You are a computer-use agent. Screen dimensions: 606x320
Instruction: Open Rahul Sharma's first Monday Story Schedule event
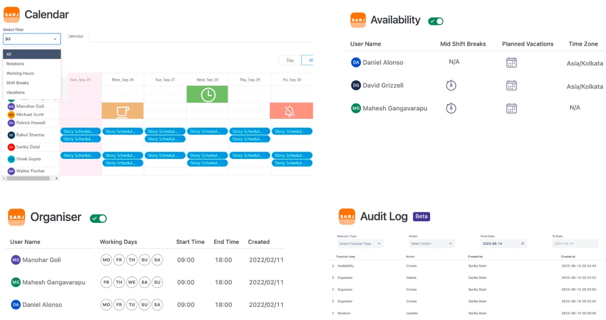(x=122, y=132)
